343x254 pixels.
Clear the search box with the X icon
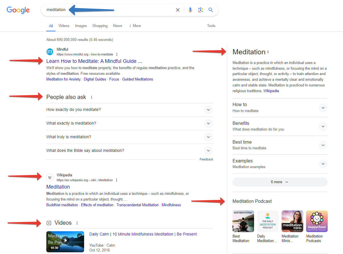178,10
